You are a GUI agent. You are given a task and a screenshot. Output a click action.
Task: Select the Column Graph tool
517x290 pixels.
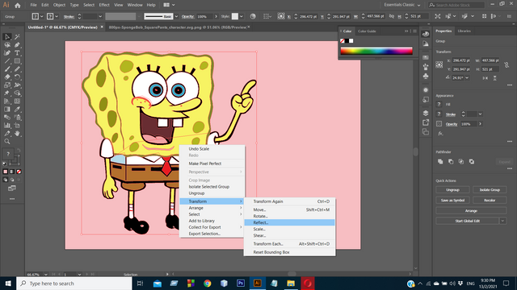[x=7, y=126]
